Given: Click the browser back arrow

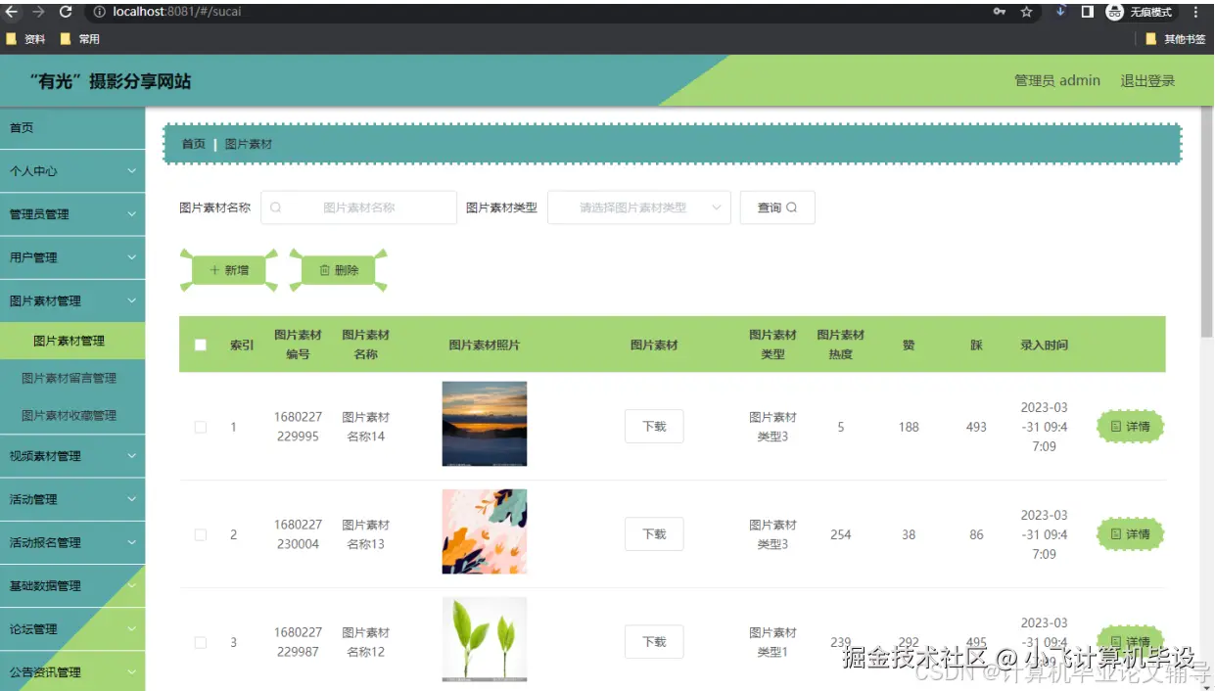Looking at the screenshot, I should pos(12,12).
